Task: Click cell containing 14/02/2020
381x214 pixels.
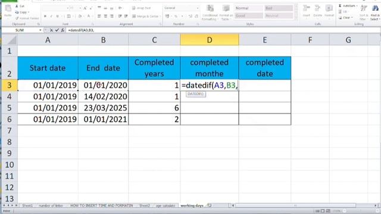Action: 103,96
